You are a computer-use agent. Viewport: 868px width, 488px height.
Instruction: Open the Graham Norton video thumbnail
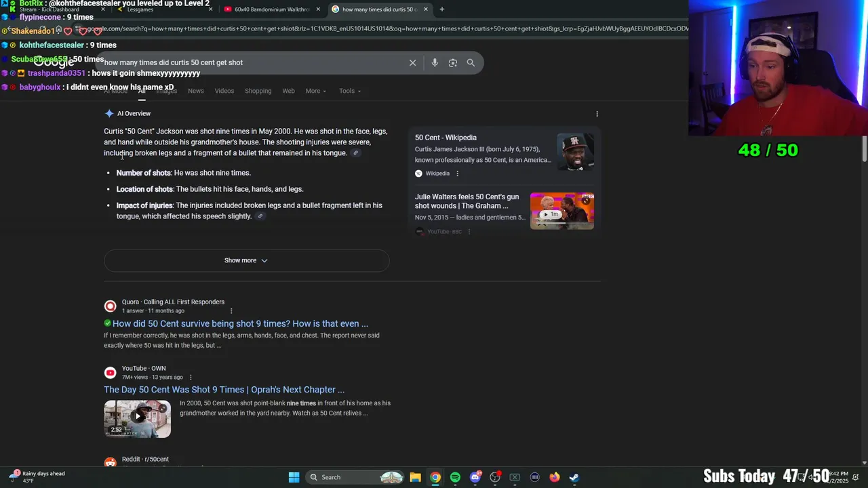[562, 211]
